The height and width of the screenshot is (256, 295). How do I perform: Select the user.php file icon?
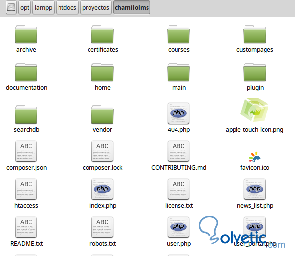click(178, 227)
